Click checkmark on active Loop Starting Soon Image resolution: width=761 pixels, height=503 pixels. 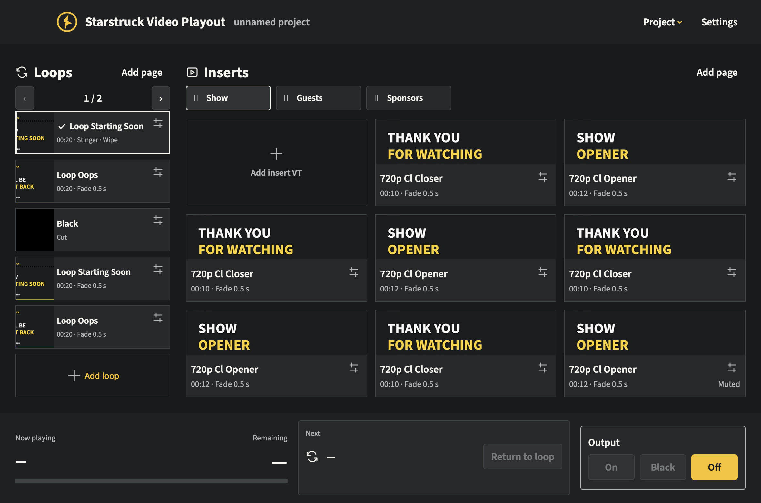pyautogui.click(x=62, y=126)
